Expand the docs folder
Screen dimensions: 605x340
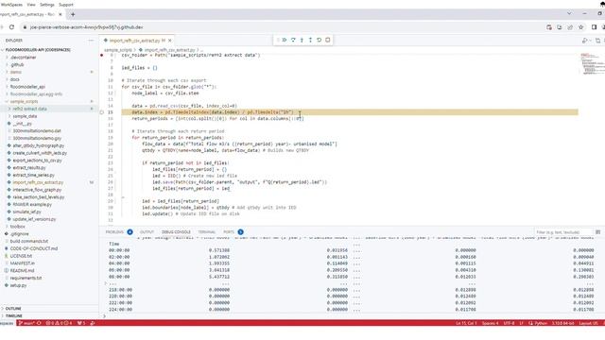click(x=15, y=79)
